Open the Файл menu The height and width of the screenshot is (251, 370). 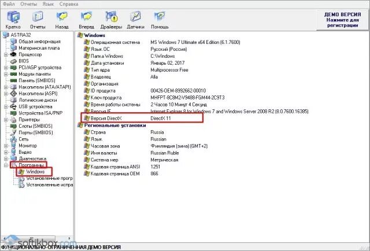coord(9,4)
